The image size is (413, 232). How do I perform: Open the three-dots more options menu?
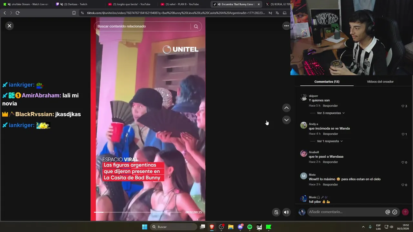pyautogui.click(x=286, y=26)
